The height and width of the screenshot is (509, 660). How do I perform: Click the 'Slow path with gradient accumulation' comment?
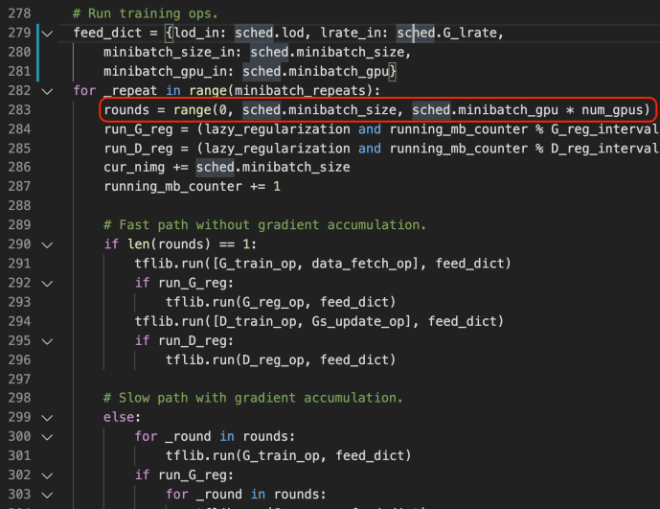click(254, 398)
